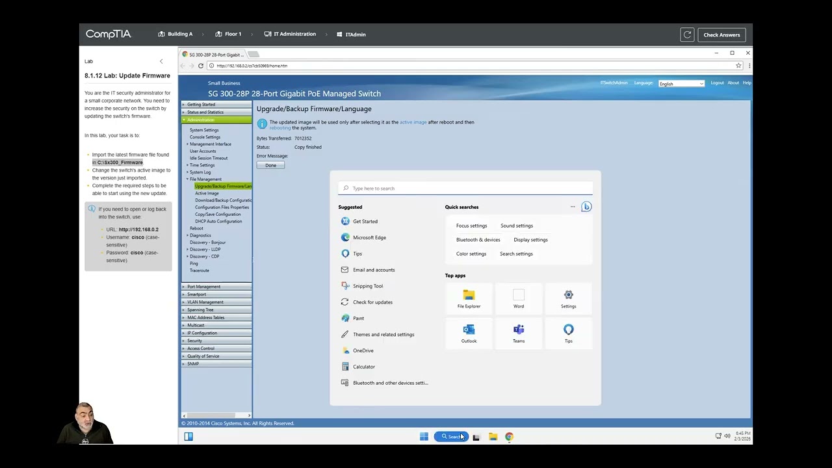This screenshot has width=832, height=468.
Task: Reload the browser page
Action: [x=201, y=66]
